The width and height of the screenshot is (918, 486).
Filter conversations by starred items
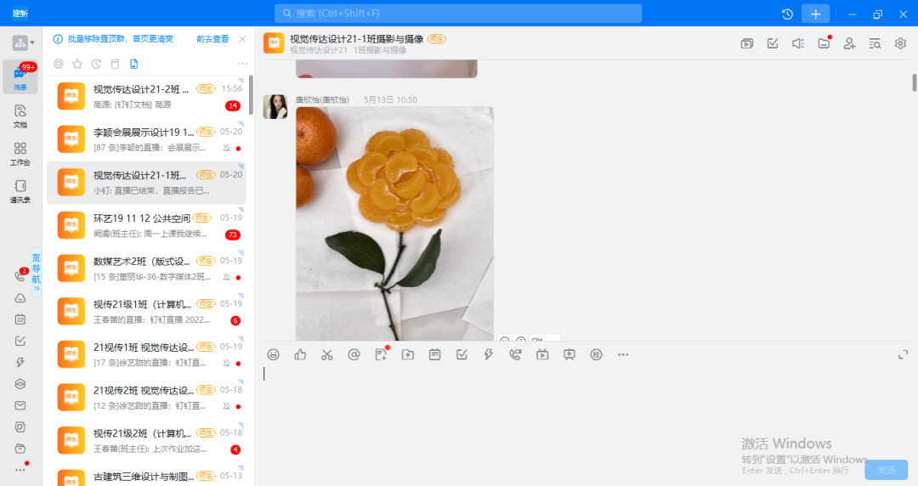click(x=77, y=64)
